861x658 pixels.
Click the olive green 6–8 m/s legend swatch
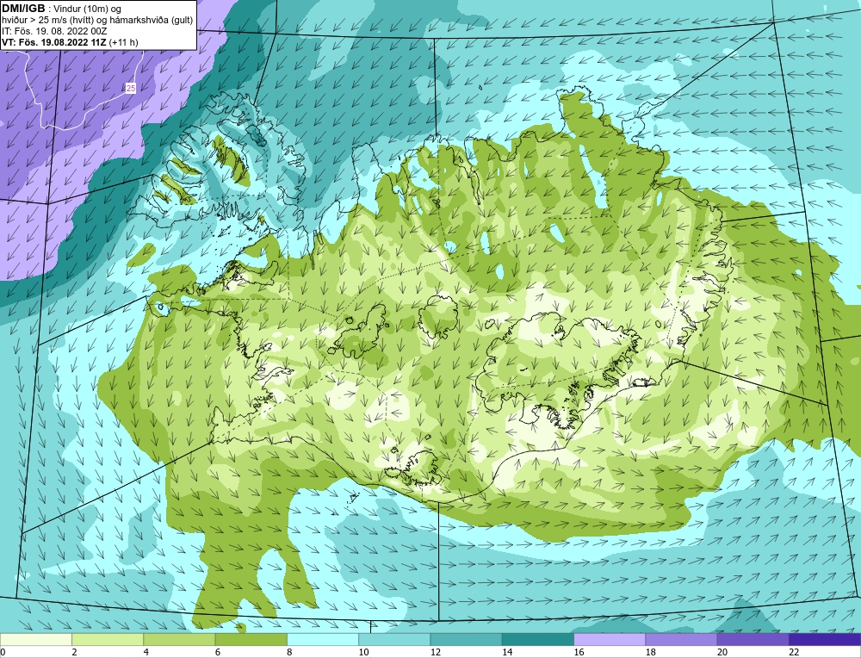click(251, 639)
